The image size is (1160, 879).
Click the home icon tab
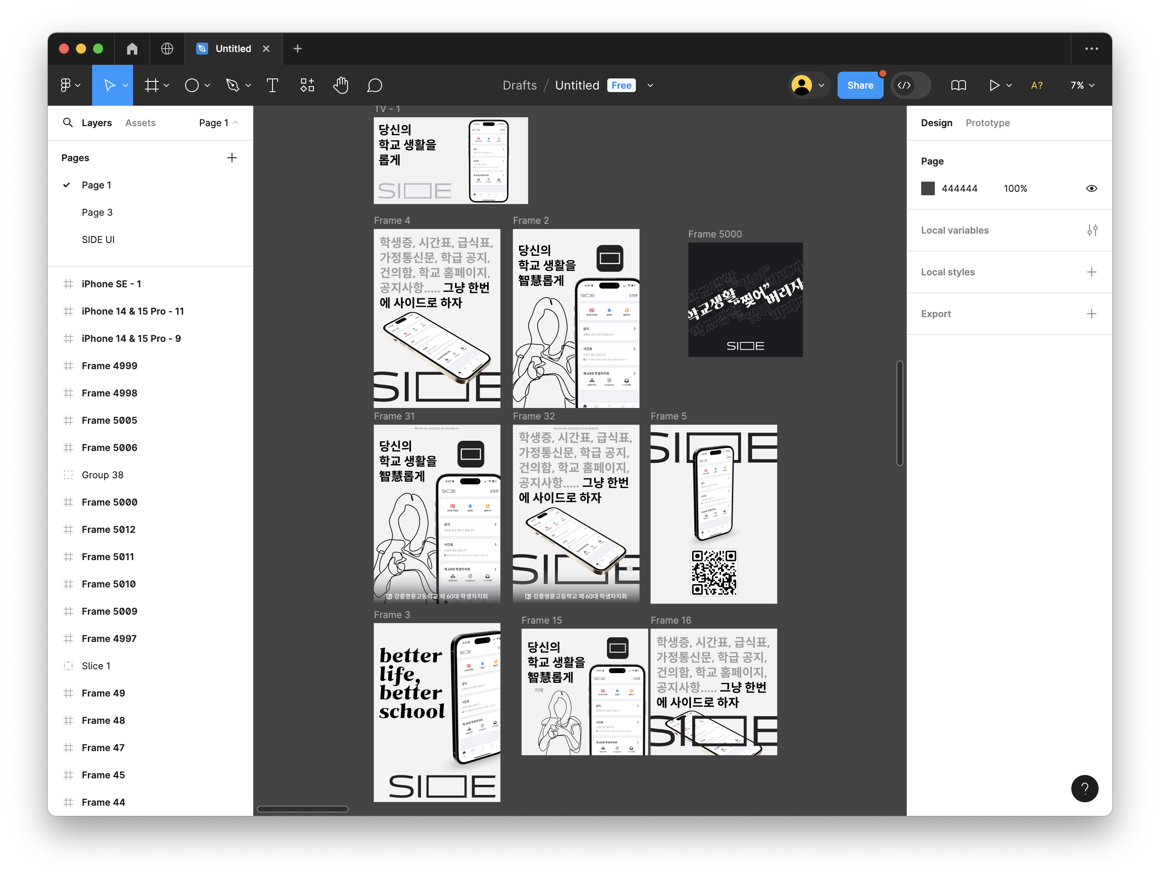click(x=132, y=49)
